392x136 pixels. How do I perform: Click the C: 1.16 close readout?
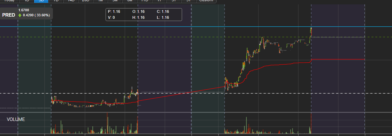tap(163, 12)
